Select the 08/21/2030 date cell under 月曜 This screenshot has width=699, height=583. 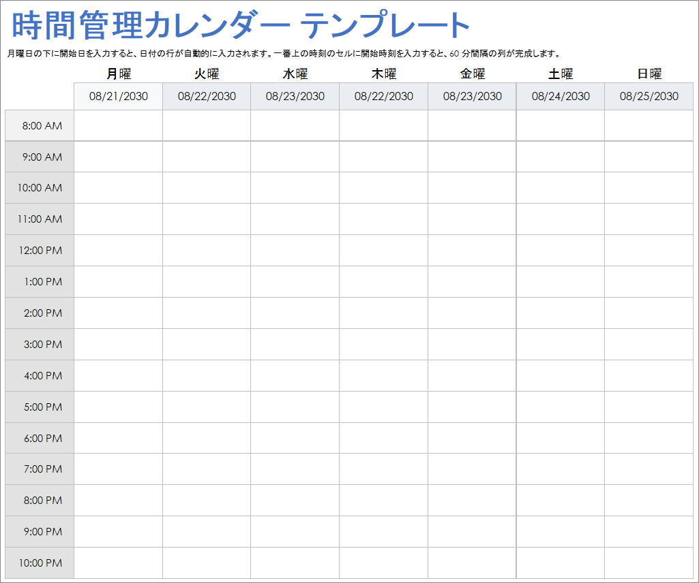coord(118,96)
